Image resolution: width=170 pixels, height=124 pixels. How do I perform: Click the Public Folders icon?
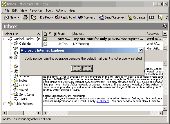(10, 104)
